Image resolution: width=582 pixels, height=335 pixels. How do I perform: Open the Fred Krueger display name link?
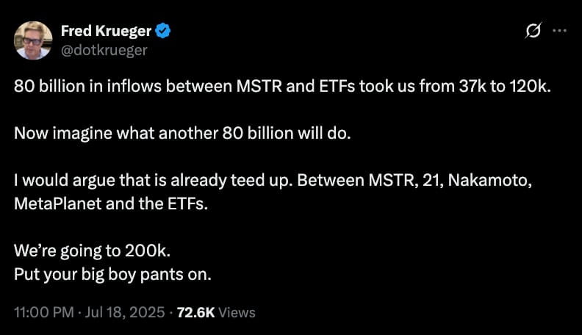click(x=106, y=31)
